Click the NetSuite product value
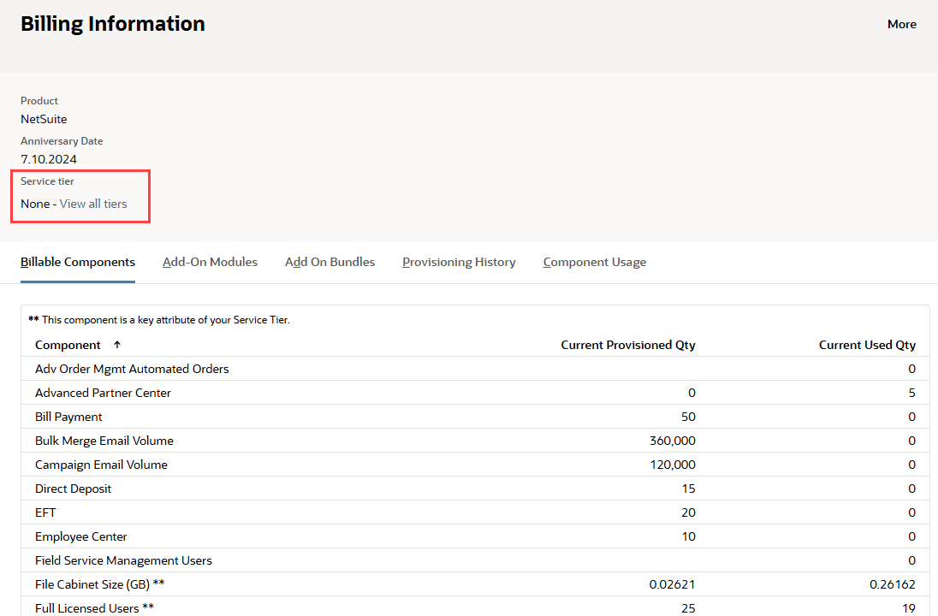This screenshot has height=616, width=938. pyautogui.click(x=44, y=119)
